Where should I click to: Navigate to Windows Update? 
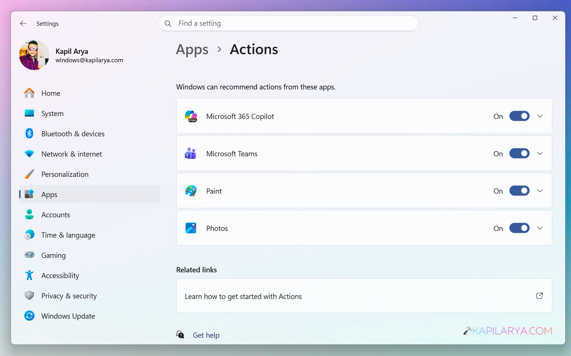point(90,316)
